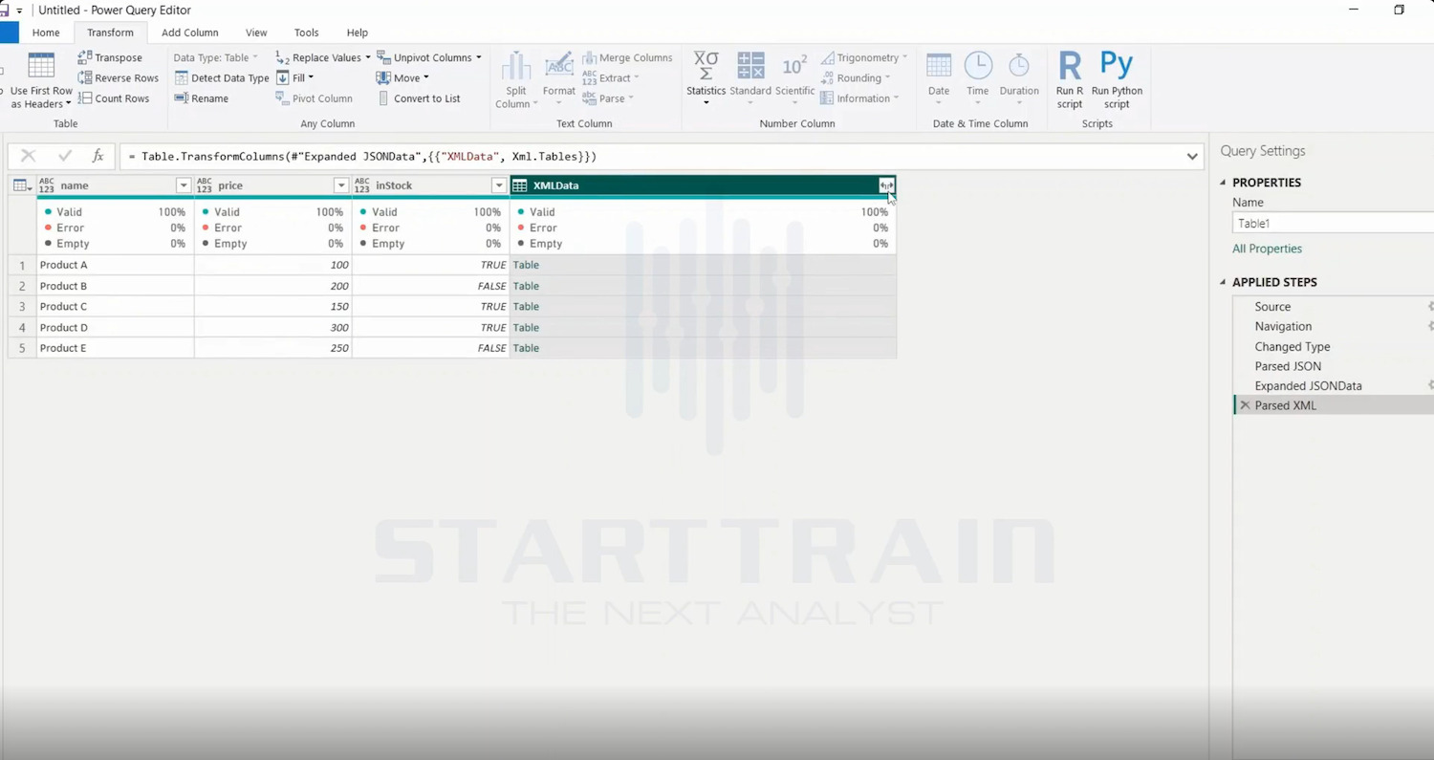Screen dimensions: 1434x760
Task: Click the Transpose icon
Action: (x=85, y=57)
